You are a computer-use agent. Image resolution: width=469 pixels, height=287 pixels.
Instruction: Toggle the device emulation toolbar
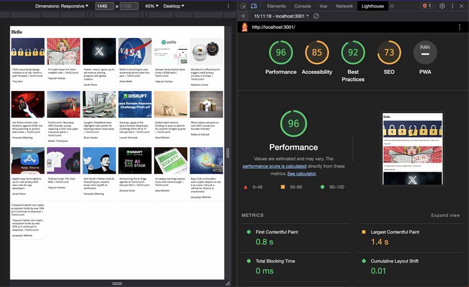pos(253,6)
